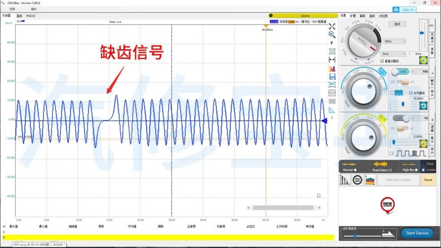Click the horizontal scrollbar right arrow
Image resolution: width=441 pixels, height=248 pixels.
(319, 208)
